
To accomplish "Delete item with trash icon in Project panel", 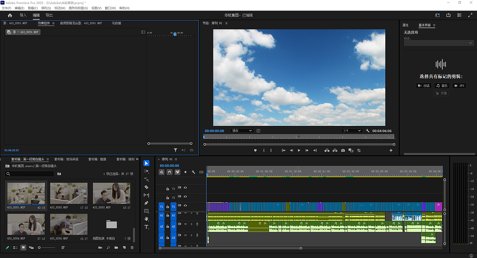I will (x=132, y=248).
